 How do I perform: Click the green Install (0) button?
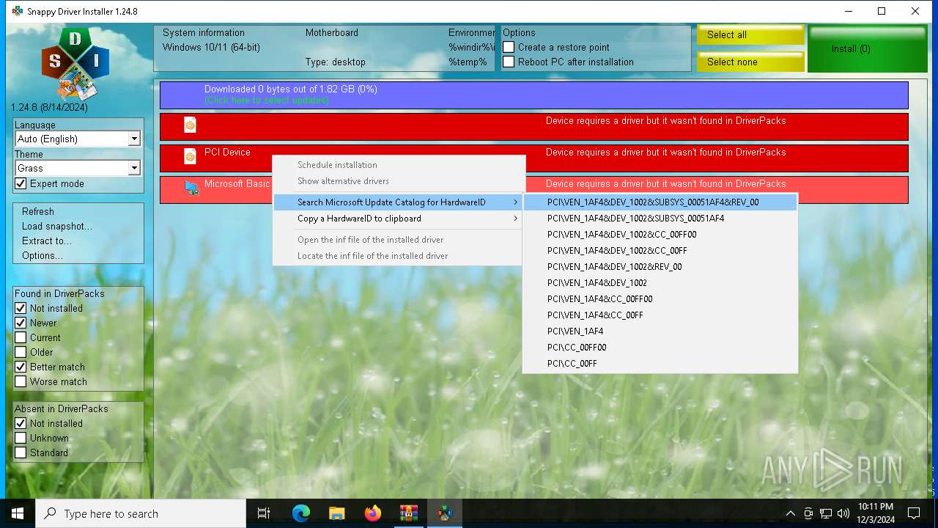coord(869,49)
